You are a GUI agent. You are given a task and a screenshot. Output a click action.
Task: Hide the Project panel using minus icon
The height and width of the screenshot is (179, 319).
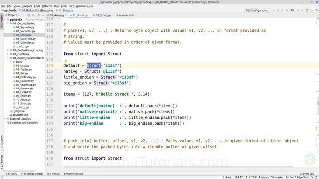coord(43,15)
